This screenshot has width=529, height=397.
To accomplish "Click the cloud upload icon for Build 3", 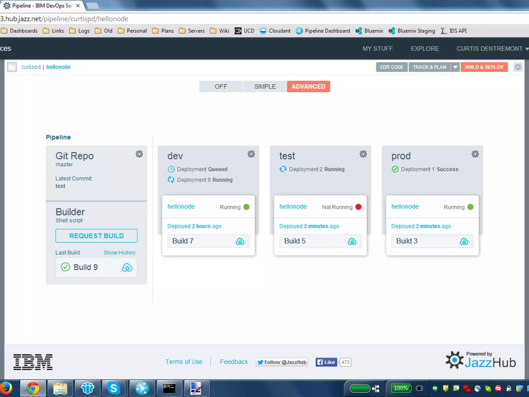I will point(464,241).
